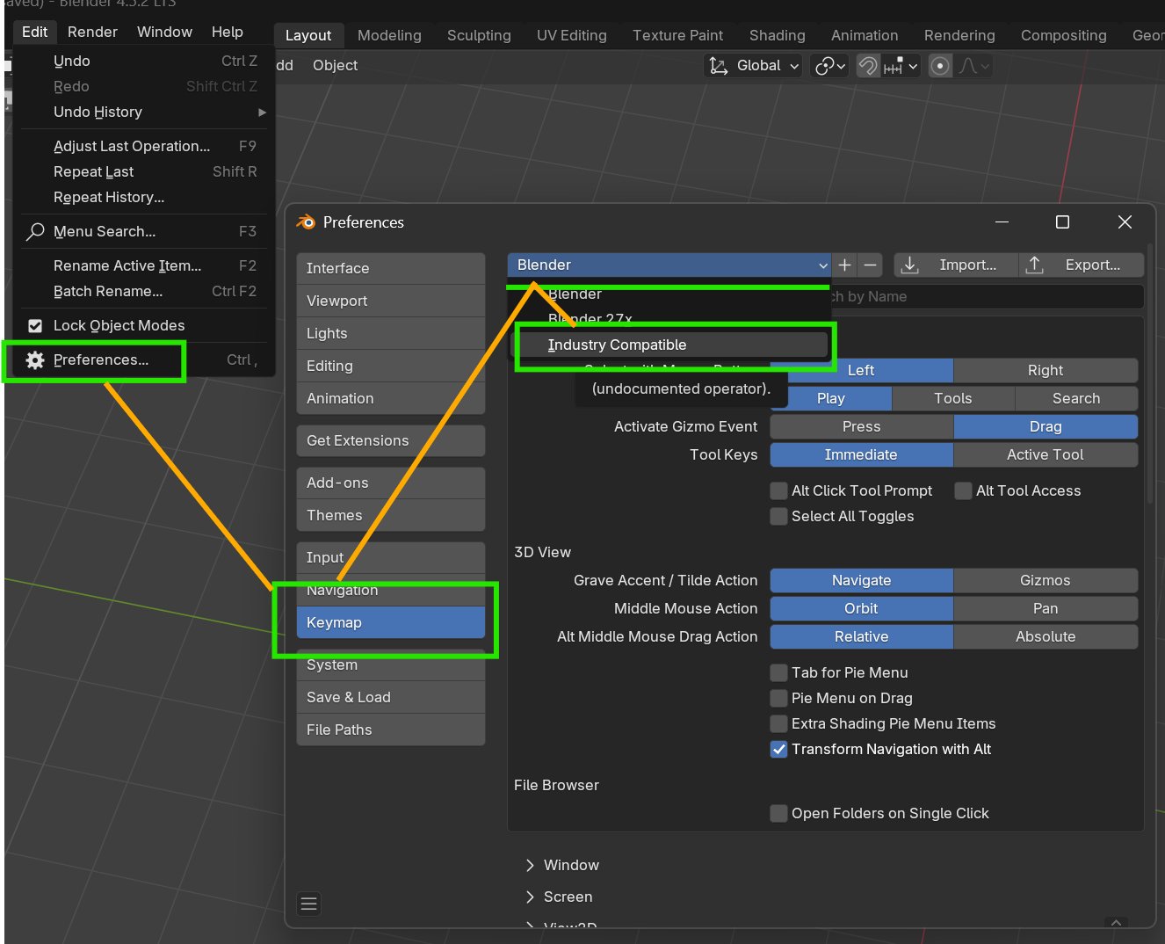Click the Undo History submenu arrow
Image resolution: width=1165 pixels, height=944 pixels.
click(x=262, y=113)
